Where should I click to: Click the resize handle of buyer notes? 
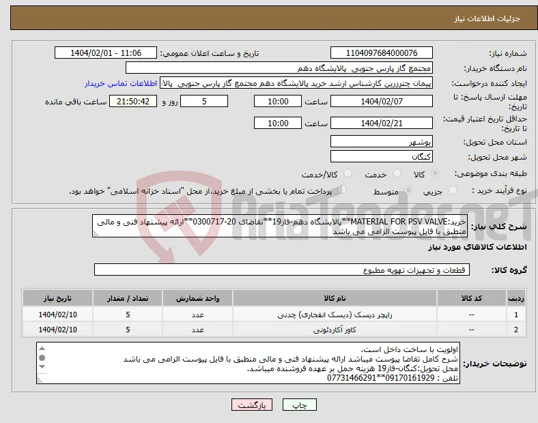pyautogui.click(x=40, y=381)
